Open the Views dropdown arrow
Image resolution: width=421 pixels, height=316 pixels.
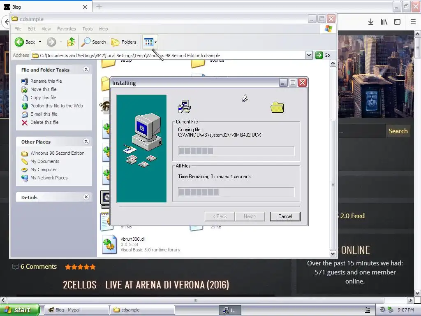tap(155, 42)
